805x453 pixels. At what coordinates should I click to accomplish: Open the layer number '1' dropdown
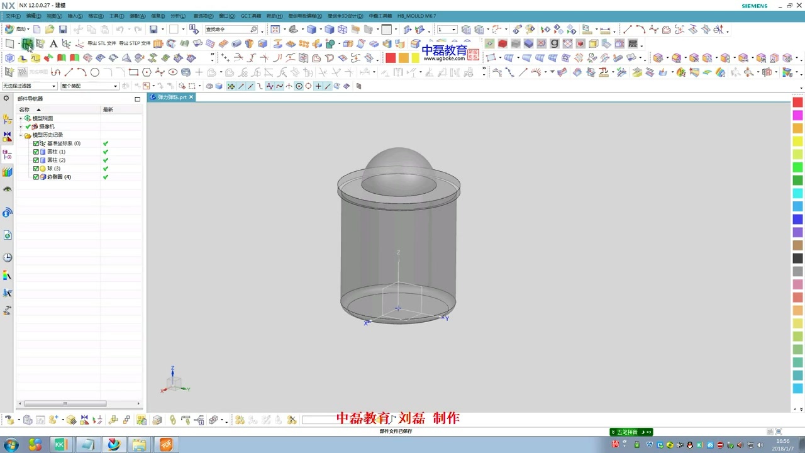click(447, 30)
